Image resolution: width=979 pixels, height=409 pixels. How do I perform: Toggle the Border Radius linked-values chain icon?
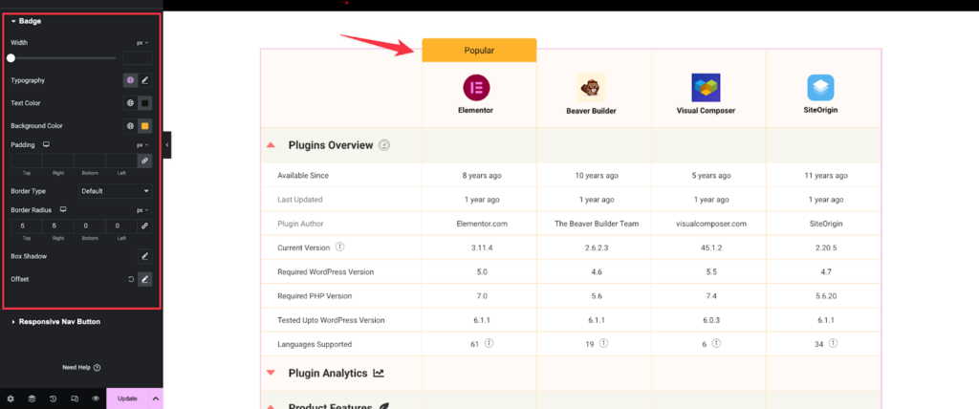pyautogui.click(x=145, y=226)
